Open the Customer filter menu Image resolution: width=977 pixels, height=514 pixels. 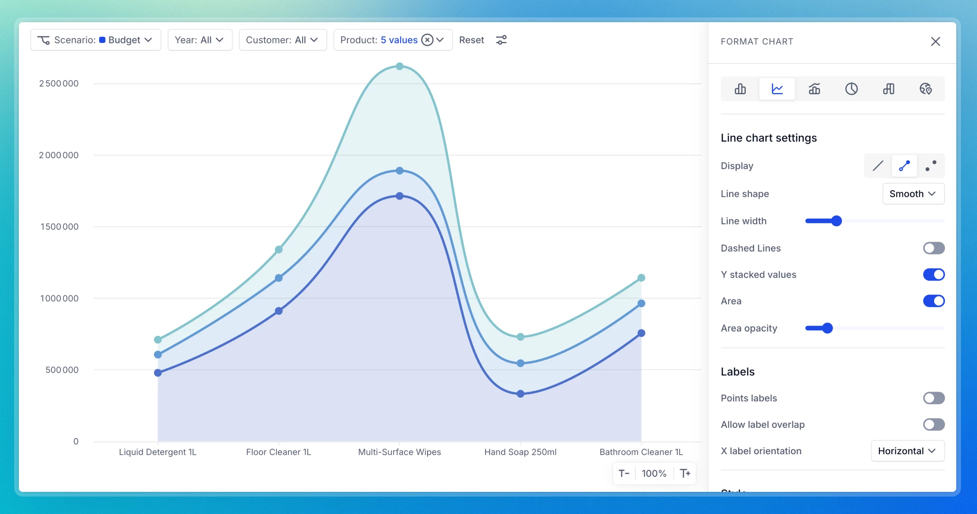point(282,40)
